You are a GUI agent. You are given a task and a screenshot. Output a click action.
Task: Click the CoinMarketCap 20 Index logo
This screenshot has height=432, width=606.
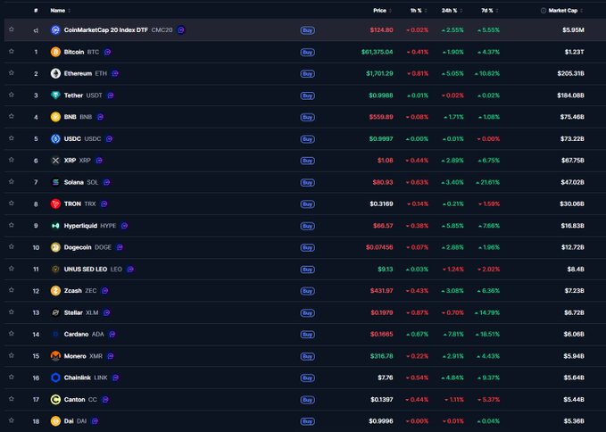point(55,29)
